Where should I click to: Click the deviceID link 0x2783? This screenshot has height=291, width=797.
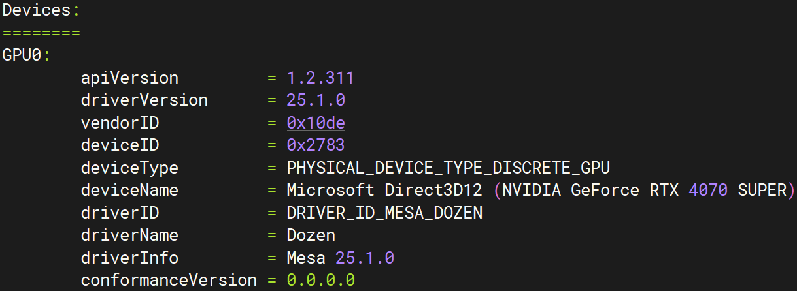click(316, 145)
